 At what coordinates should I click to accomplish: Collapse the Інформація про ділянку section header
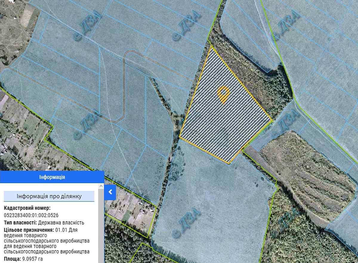tap(49, 196)
